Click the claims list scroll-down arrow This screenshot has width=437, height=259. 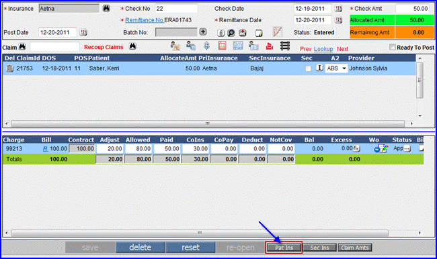420,115
